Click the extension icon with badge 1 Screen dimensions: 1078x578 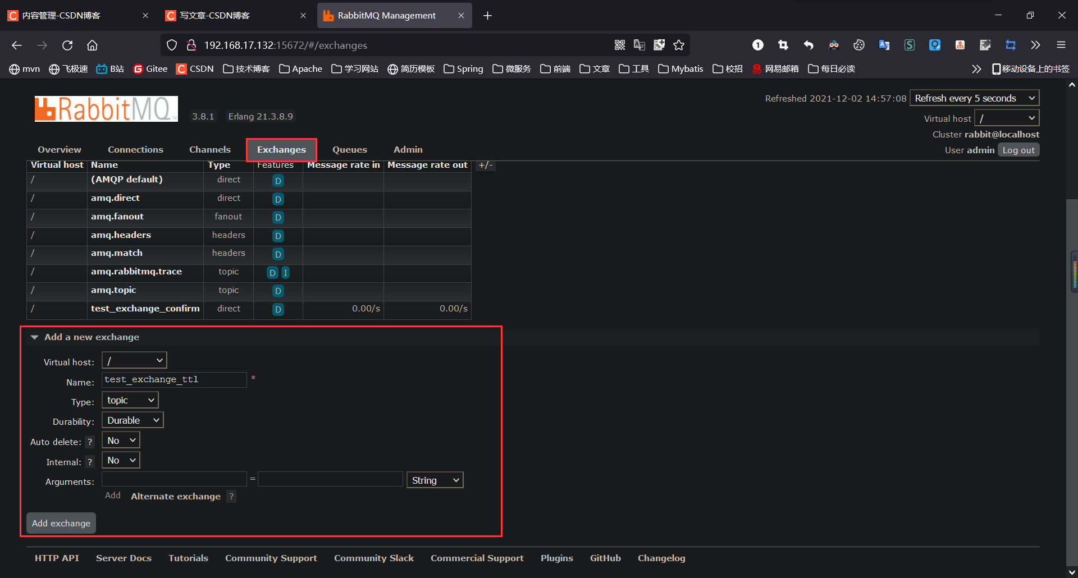pos(758,45)
